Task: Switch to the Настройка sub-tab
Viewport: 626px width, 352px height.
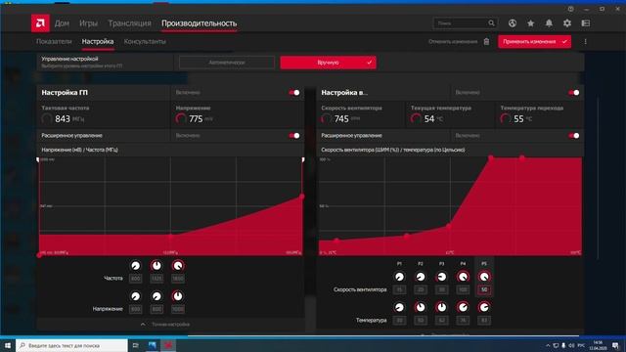Action: pos(98,41)
